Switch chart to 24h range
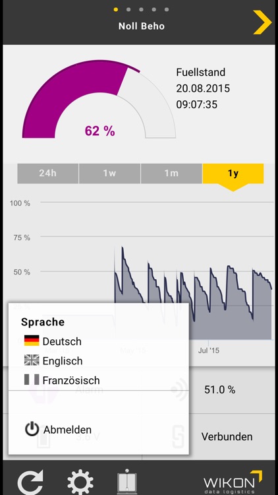Screen dimensions: 278x495 click(x=48, y=174)
